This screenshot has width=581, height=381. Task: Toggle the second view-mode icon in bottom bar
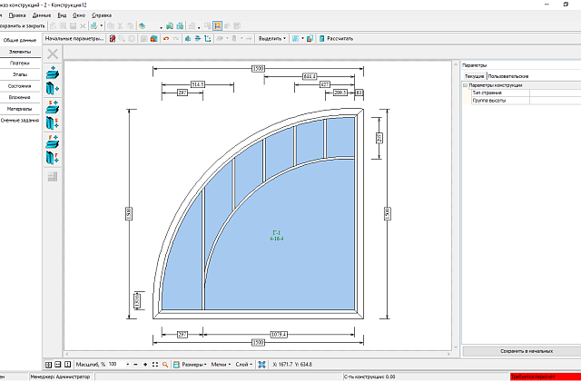(x=58, y=365)
